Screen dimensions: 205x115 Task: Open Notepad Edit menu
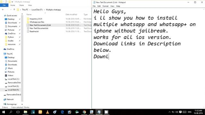[99, 6]
